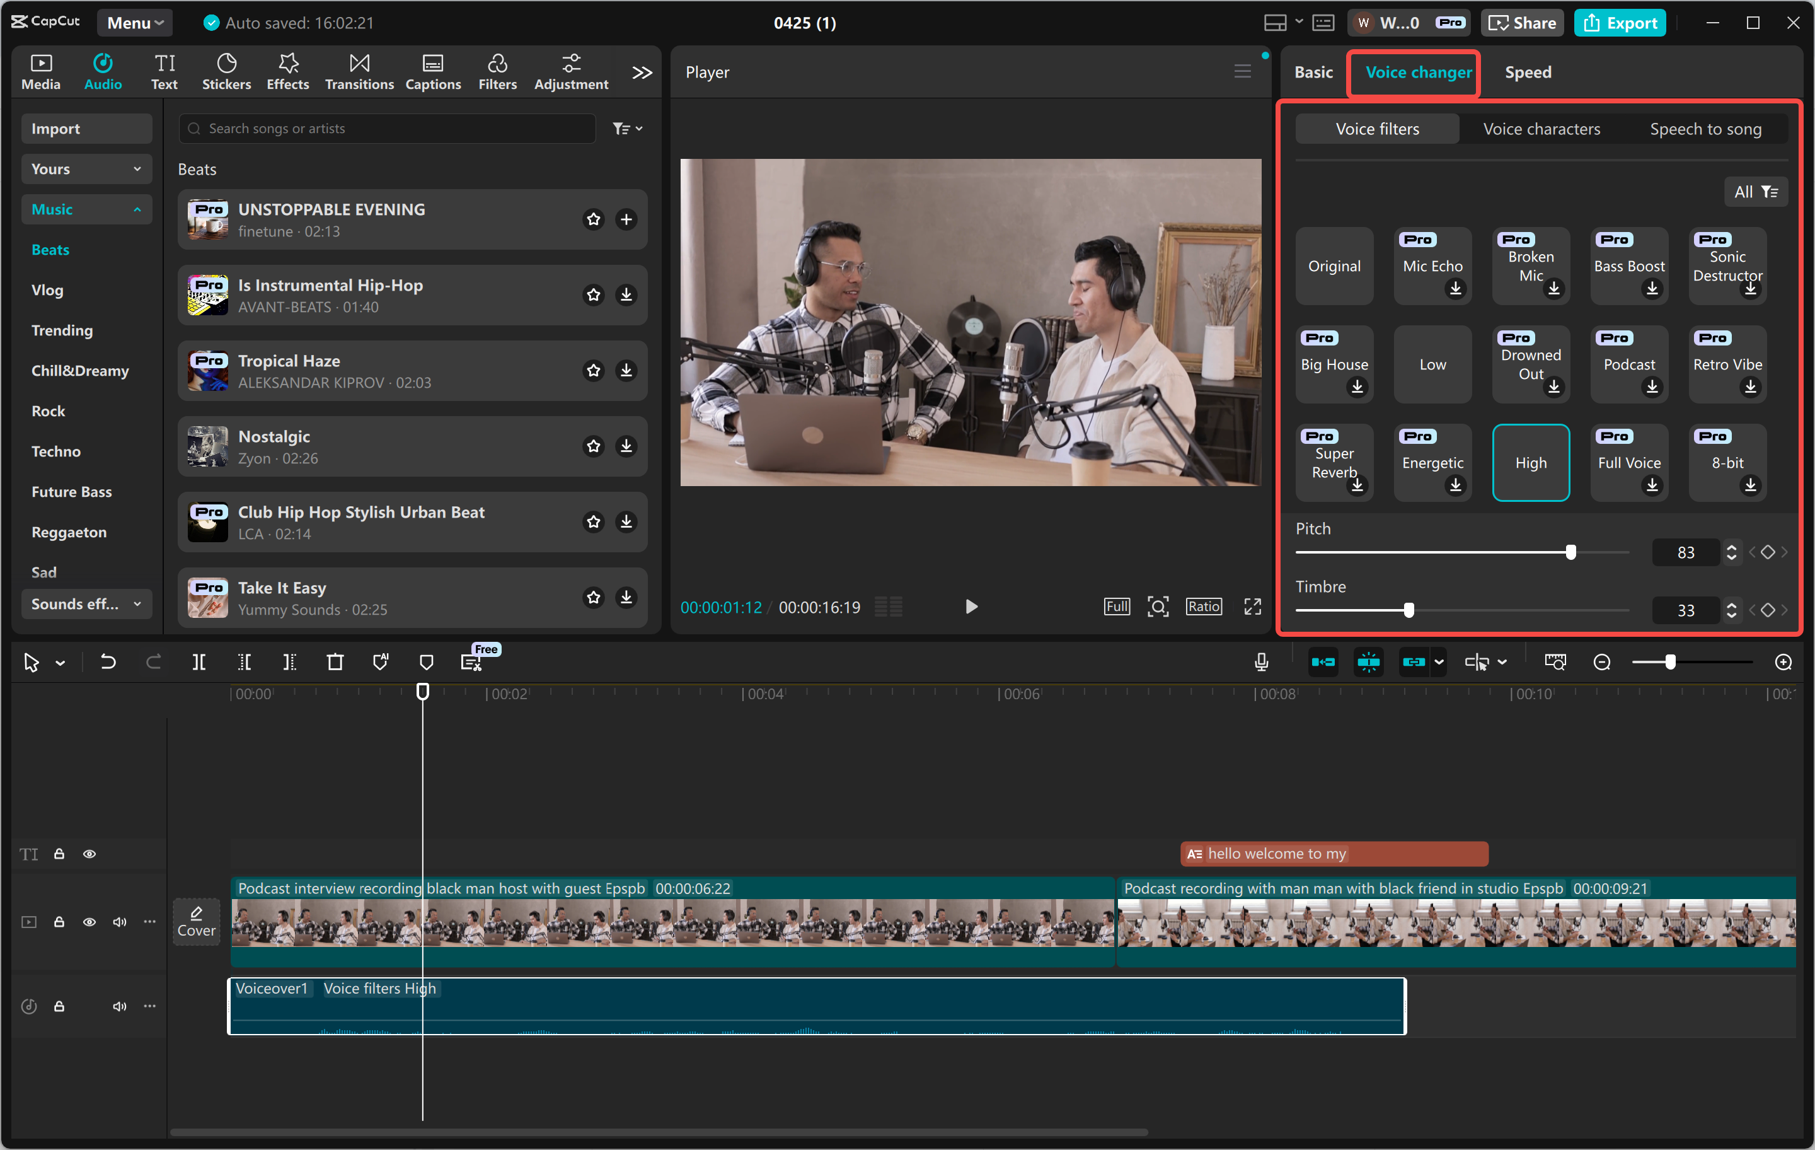
Task: Apply the Original voice filter
Action: [1334, 265]
